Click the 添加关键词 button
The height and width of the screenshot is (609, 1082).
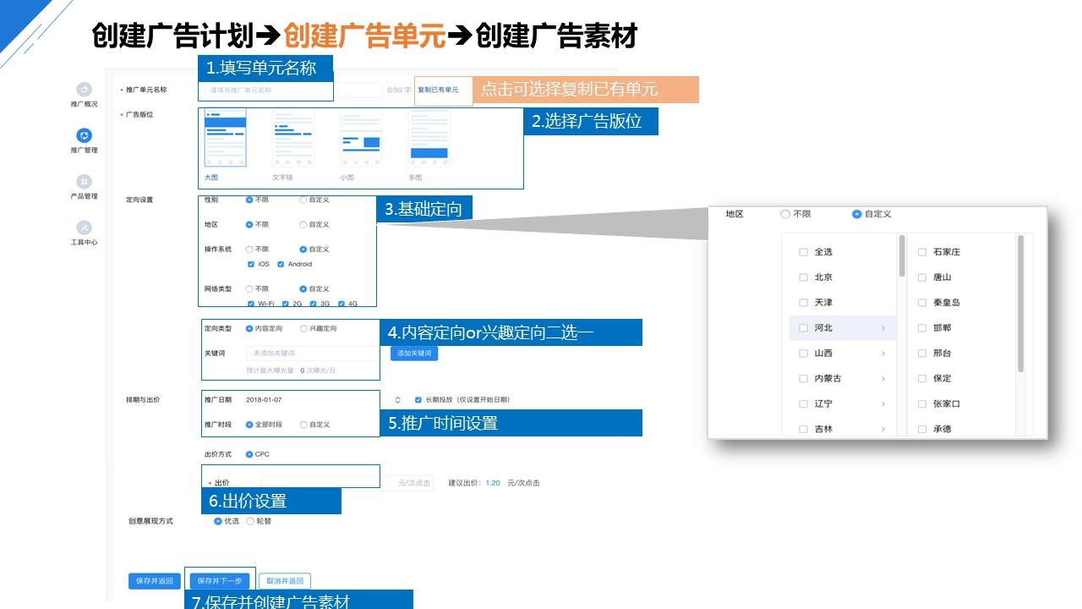point(414,354)
